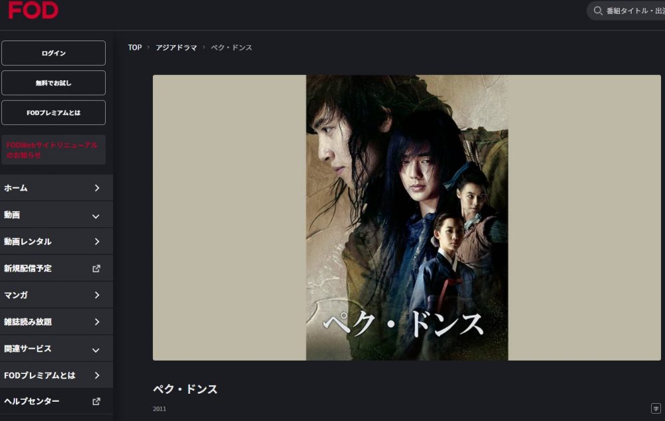This screenshot has width=665, height=421.
Task: Select the ホーム menu item
Action: [57, 188]
